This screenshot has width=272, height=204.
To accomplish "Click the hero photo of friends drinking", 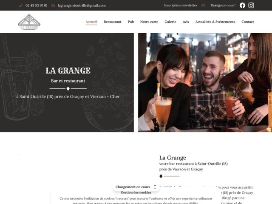I will (205, 82).
